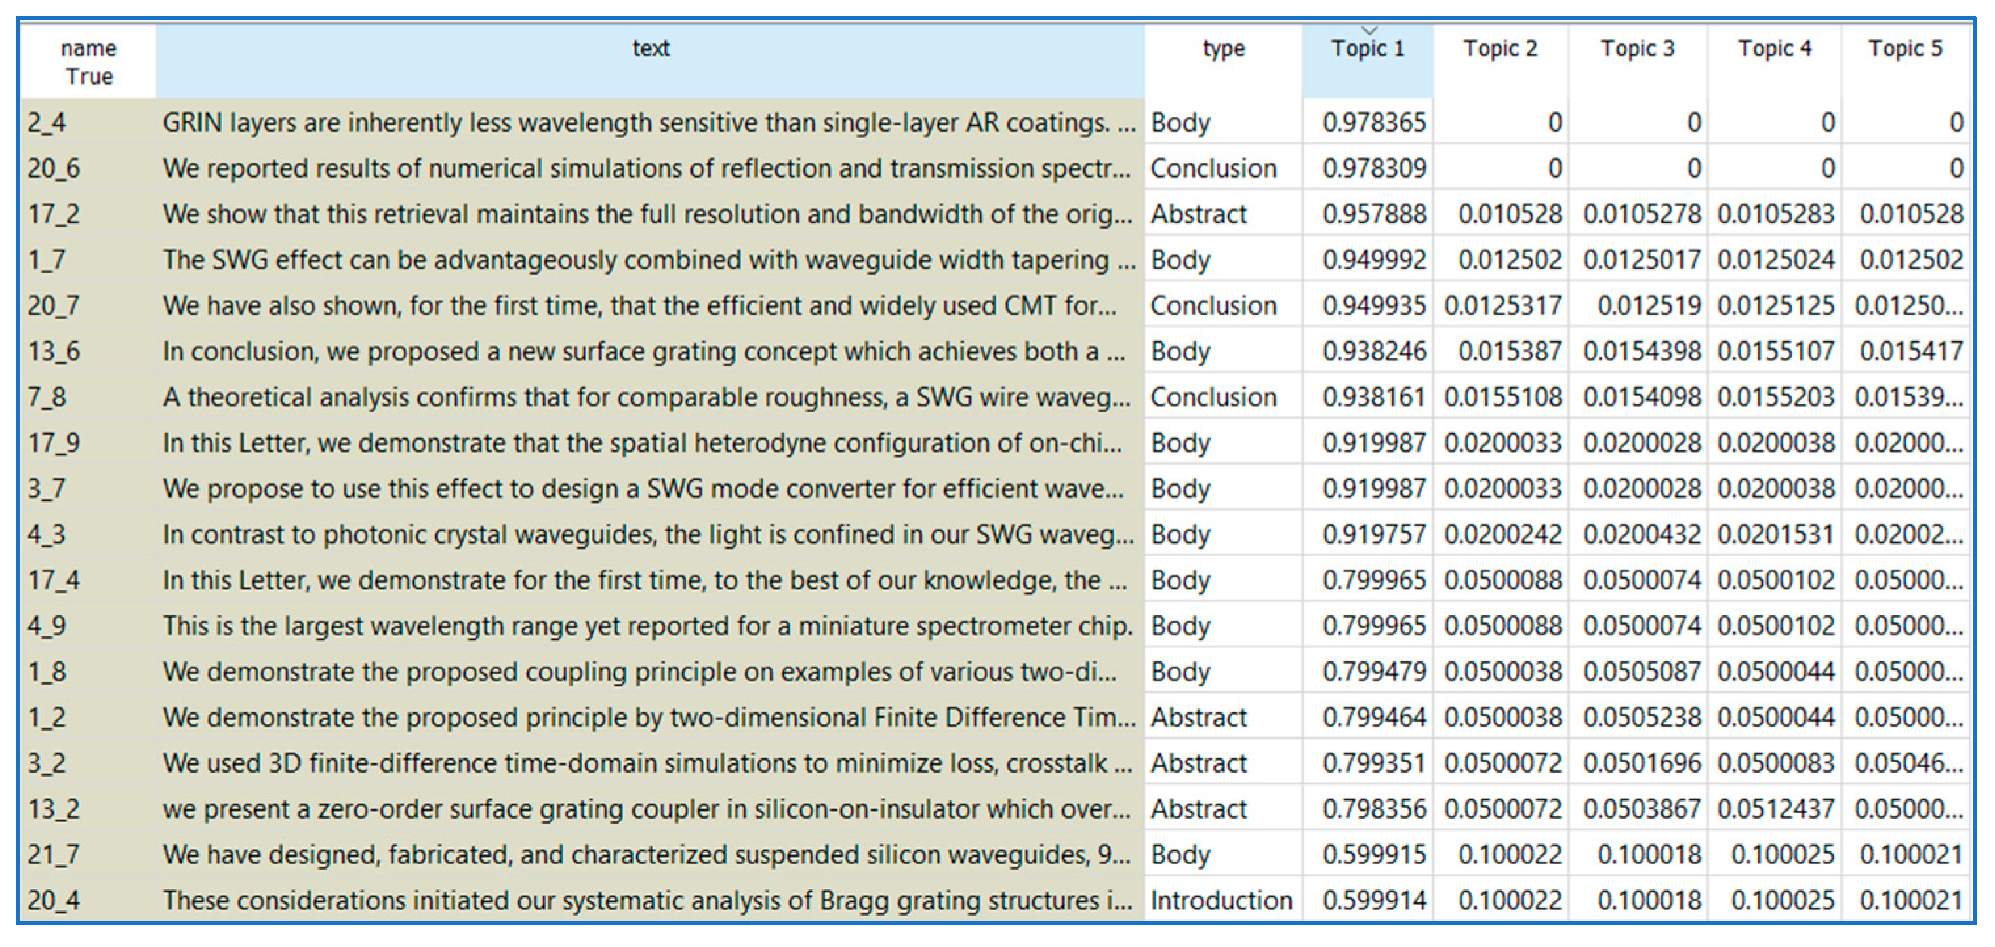Screen dimensions: 1995x947
Task: Select row name 13_2
Action: click(53, 809)
